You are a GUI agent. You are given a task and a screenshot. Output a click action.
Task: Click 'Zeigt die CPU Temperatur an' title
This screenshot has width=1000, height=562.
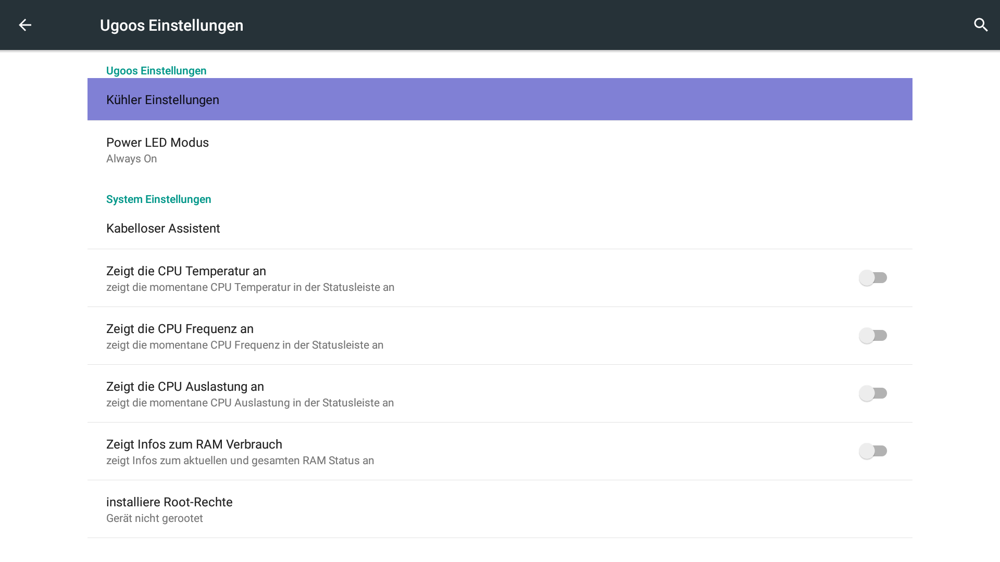[186, 271]
